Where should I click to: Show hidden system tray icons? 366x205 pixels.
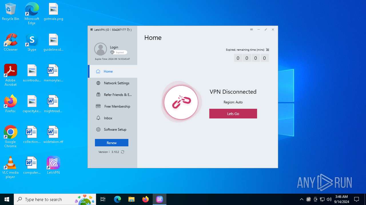[x=301, y=199]
